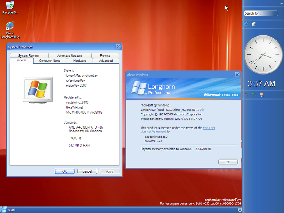
Task: Select the Remote tab
Action: click(105, 56)
